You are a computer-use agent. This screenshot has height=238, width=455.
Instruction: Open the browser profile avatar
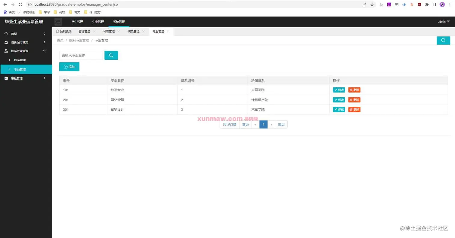[x=442, y=5]
